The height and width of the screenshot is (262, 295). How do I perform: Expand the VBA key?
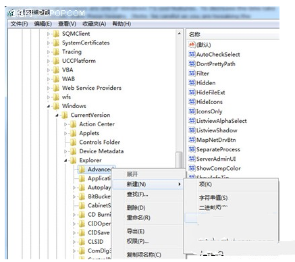point(49,70)
